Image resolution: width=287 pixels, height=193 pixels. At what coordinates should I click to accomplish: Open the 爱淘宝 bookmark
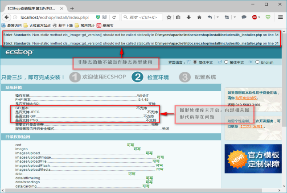105,25
